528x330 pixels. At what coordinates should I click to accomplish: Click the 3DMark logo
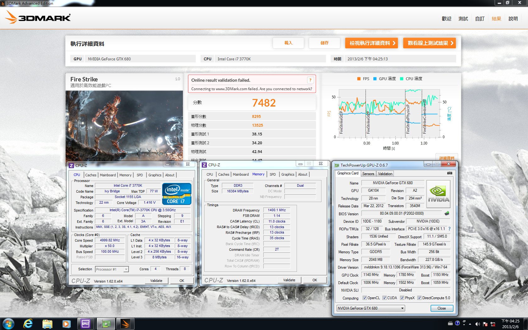tap(38, 17)
